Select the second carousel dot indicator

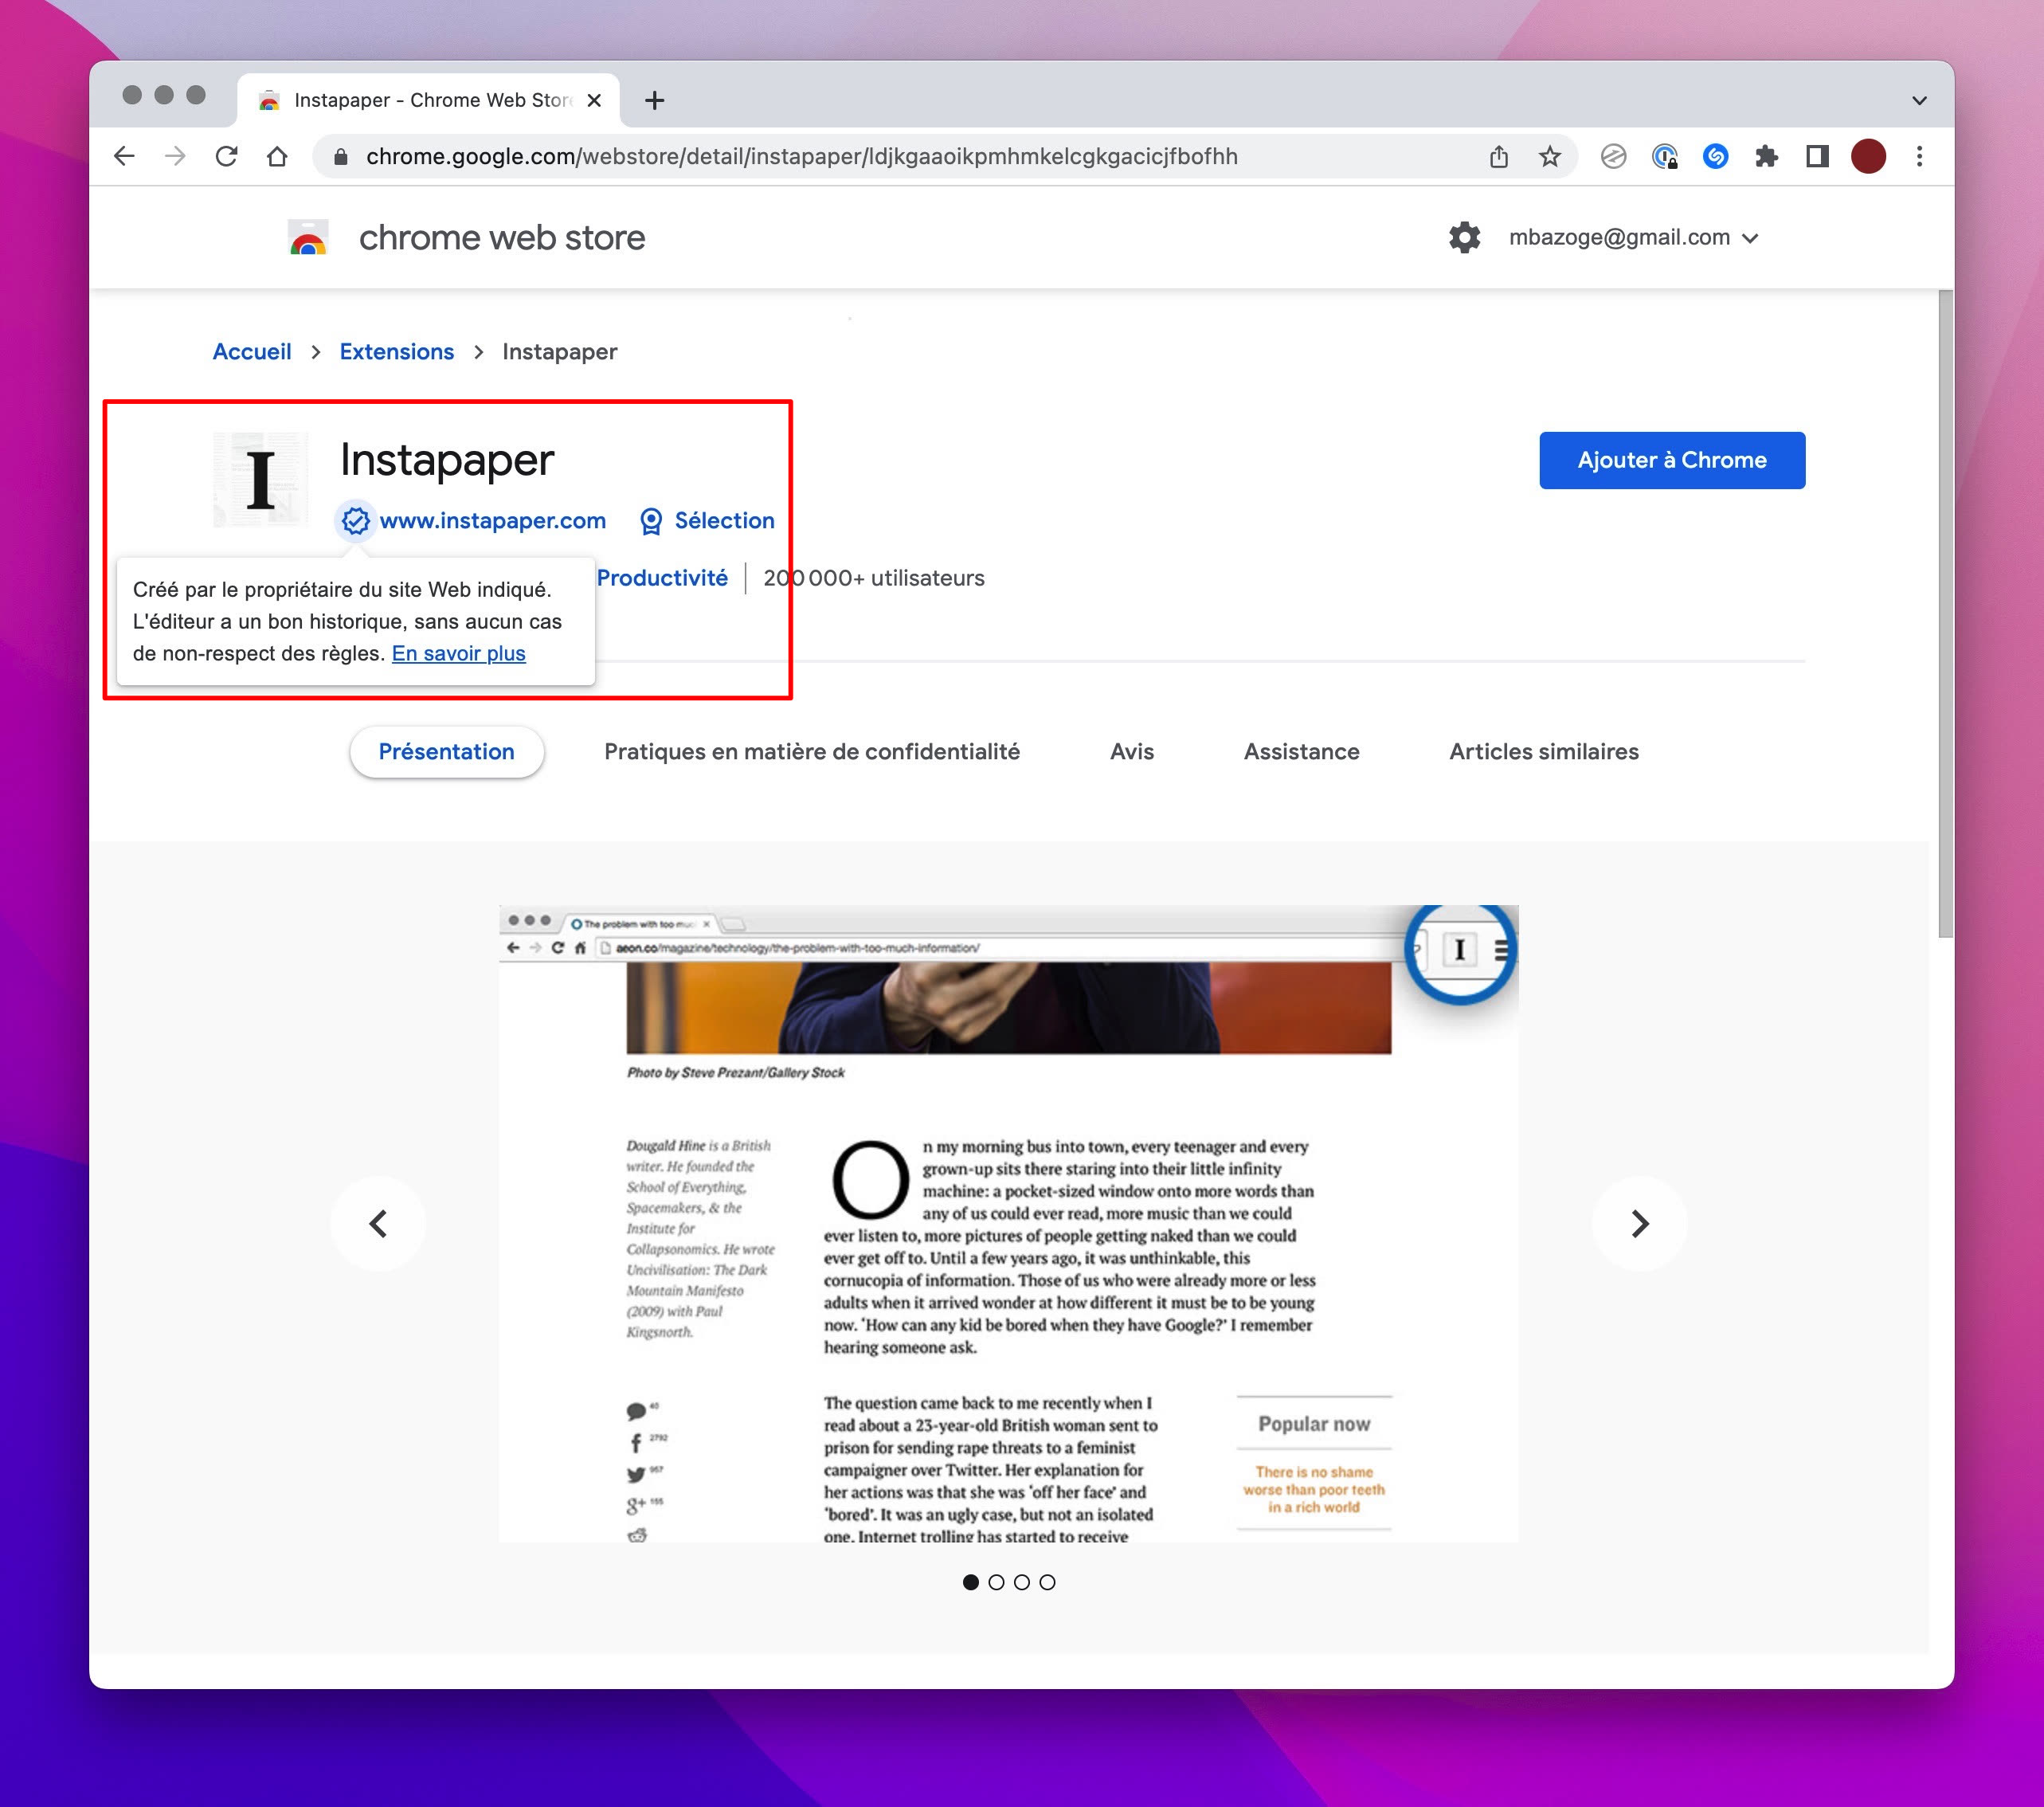tap(996, 1581)
